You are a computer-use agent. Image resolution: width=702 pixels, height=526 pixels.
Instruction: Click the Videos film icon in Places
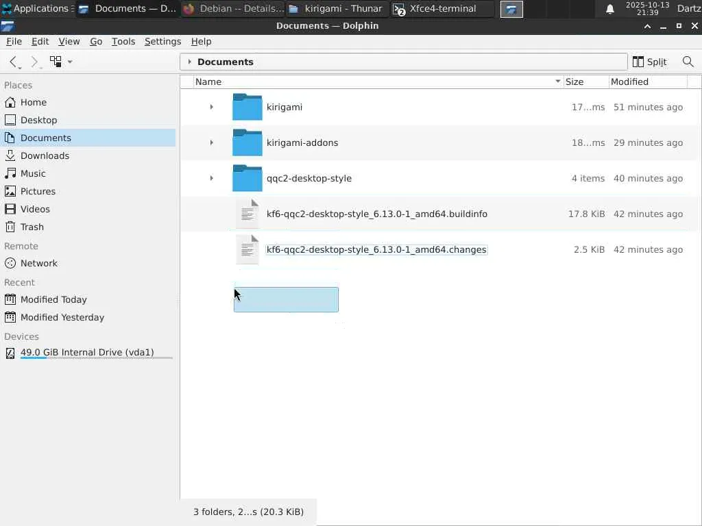click(x=10, y=210)
